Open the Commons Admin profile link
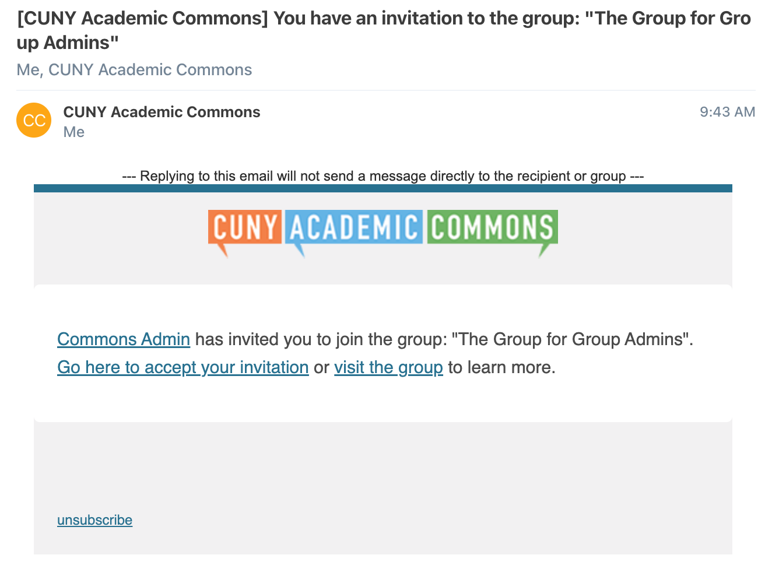The height and width of the screenshot is (583, 779). 124,339
